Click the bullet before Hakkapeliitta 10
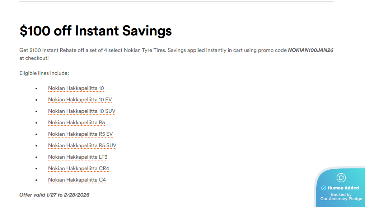This screenshot has height=207, width=365. click(36, 88)
